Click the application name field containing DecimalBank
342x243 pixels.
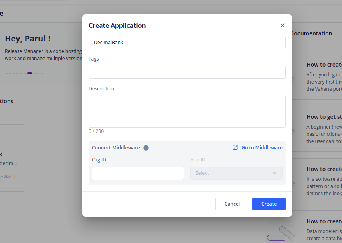point(187,43)
